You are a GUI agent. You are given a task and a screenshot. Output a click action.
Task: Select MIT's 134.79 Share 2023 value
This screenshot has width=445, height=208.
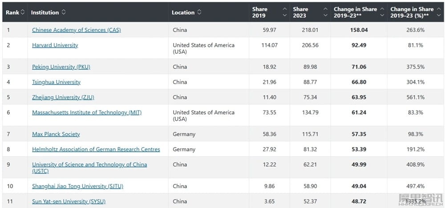coord(310,113)
